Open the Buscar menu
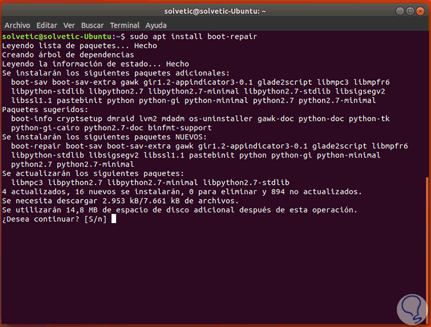431x327 pixels. (92, 25)
